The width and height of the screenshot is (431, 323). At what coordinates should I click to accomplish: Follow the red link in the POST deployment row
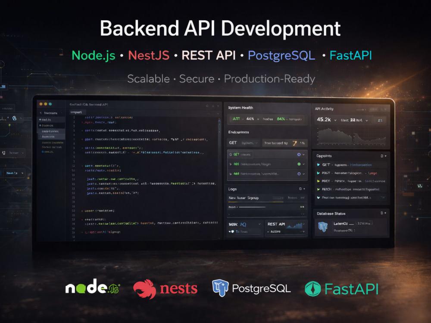pyautogui.click(x=372, y=173)
